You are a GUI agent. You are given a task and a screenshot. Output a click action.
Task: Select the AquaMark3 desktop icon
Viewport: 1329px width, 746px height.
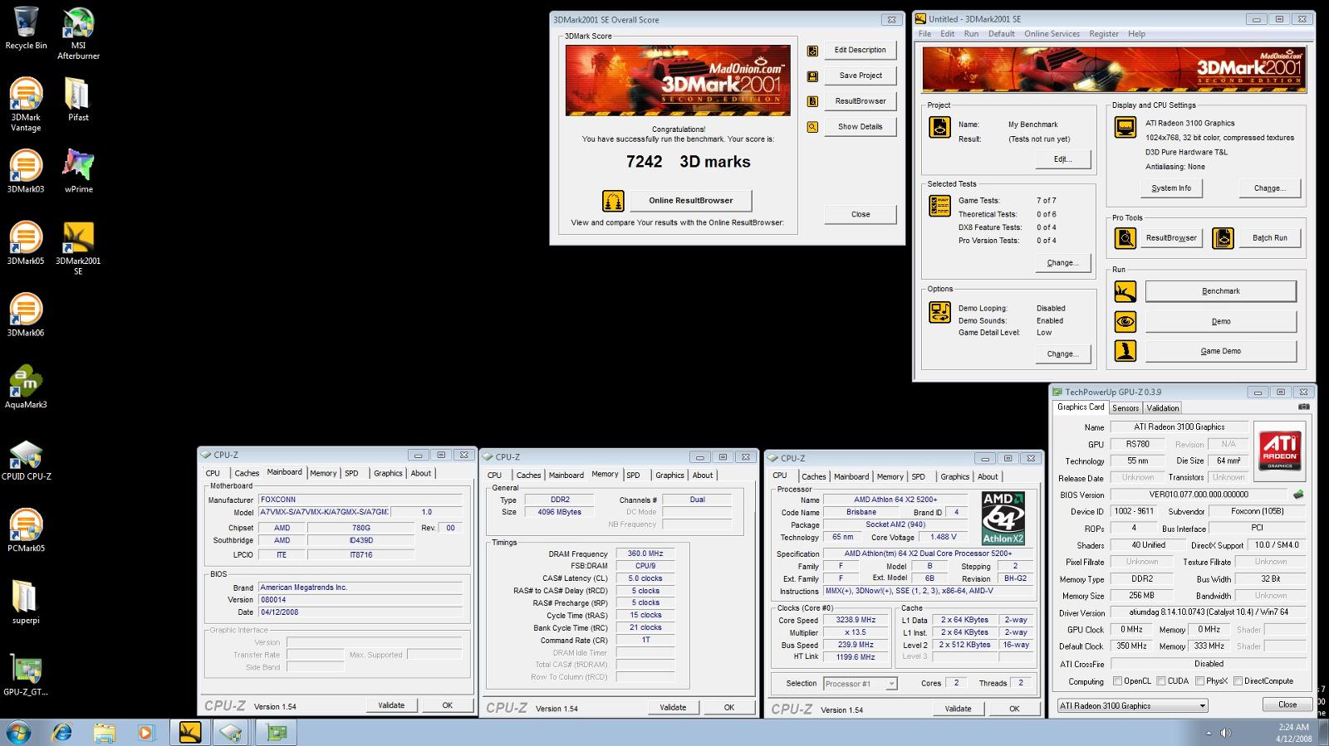pos(26,388)
